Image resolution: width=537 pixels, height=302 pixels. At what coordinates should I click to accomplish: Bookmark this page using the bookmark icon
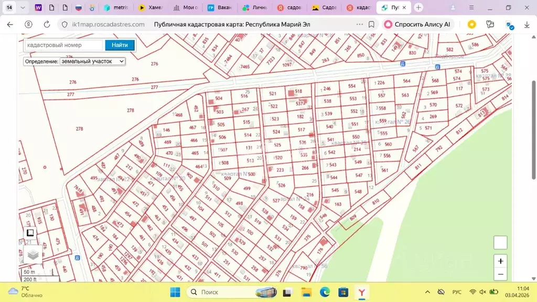(371, 24)
